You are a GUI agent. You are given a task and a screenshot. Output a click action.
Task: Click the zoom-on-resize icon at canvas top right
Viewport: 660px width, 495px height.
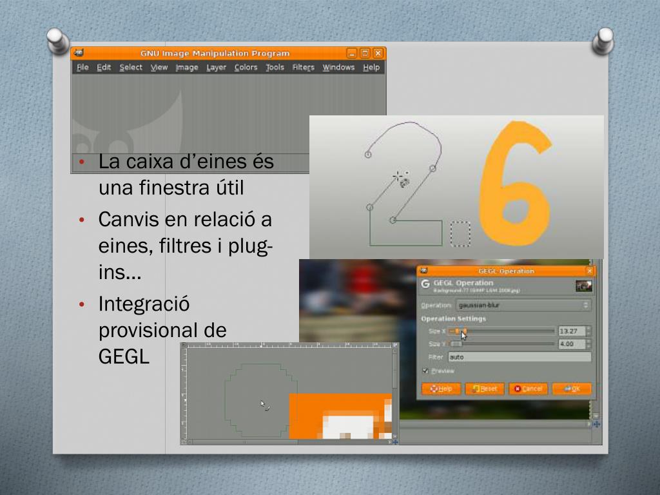(x=395, y=345)
